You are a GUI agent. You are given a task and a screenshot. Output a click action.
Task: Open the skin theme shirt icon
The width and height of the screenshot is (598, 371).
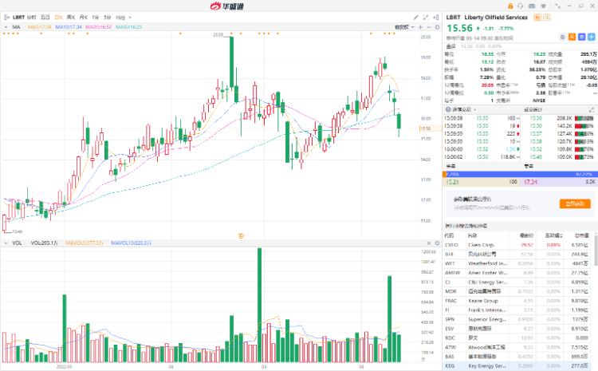543,6
